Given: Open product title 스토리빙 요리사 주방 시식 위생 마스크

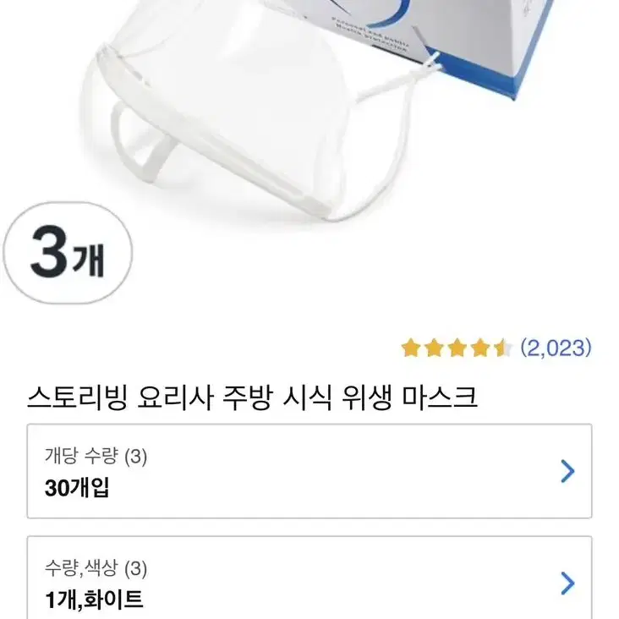Looking at the screenshot, I should (x=253, y=397).
